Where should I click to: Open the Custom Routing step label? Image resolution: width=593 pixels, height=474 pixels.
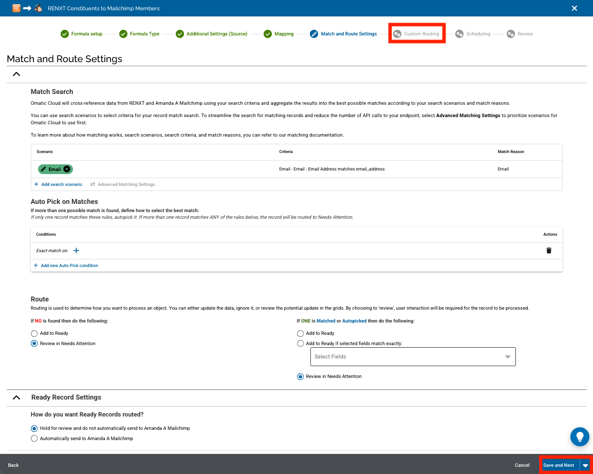[x=421, y=34]
